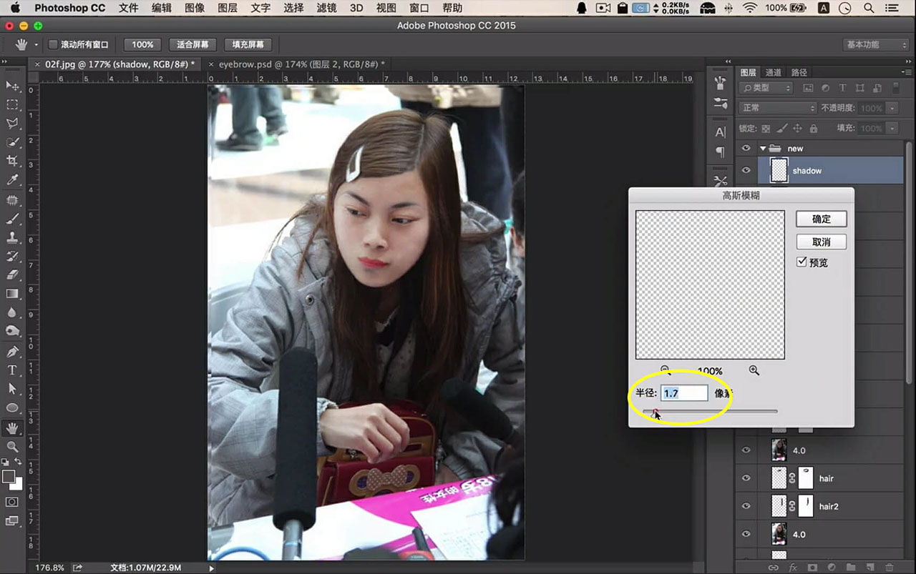Uncheck the 预览 preview checkbox

pos(802,262)
